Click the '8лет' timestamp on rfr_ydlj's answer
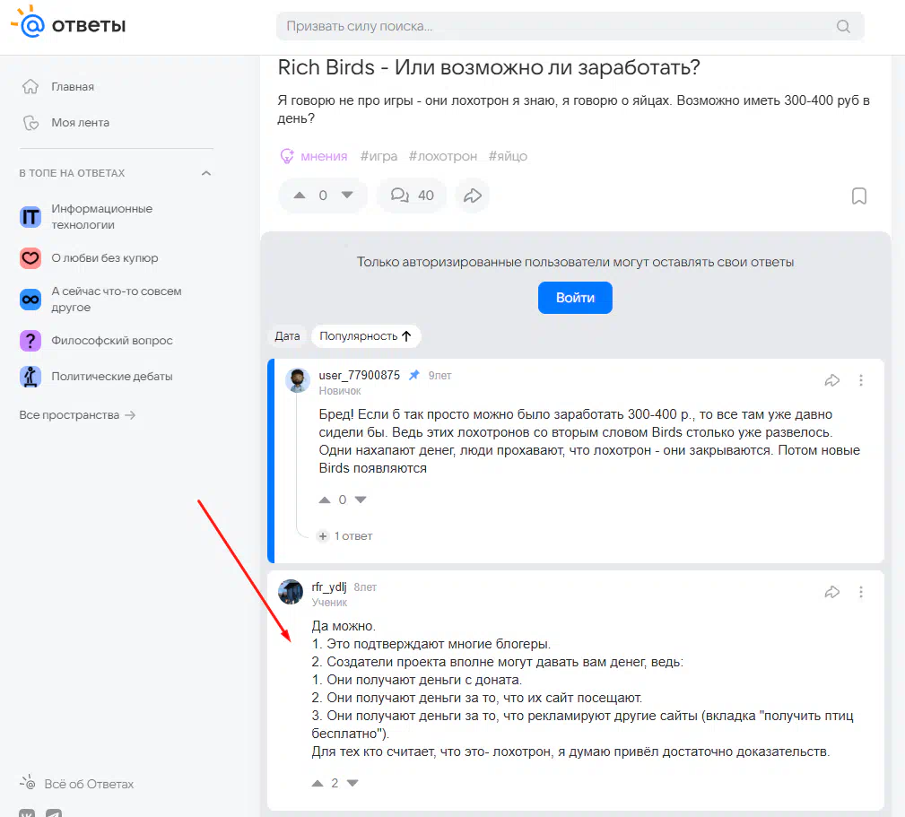Viewport: 905px width, 817px height. [365, 587]
